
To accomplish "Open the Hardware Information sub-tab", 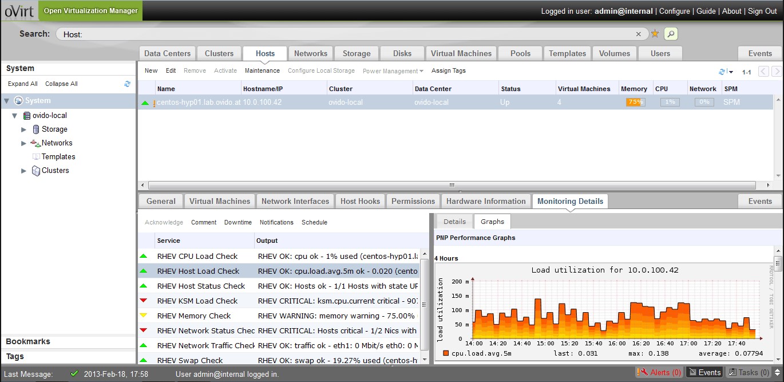I will pos(485,201).
